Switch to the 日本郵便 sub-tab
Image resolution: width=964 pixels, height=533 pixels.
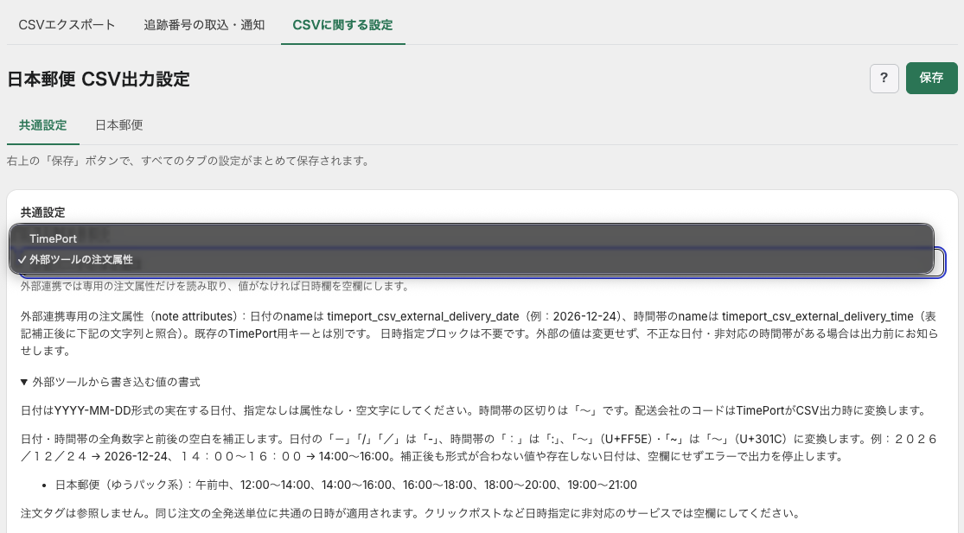(x=118, y=125)
